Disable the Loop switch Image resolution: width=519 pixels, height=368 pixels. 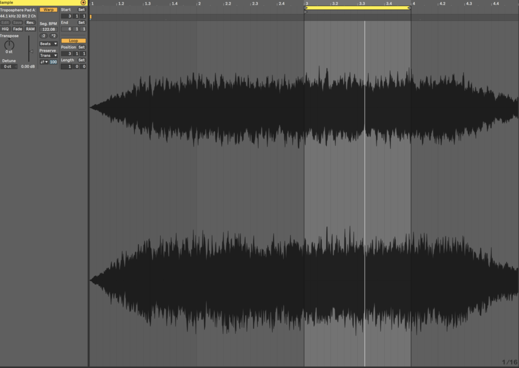(73, 40)
